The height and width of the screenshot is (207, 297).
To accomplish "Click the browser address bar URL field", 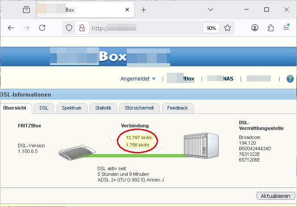I will click(x=143, y=28).
